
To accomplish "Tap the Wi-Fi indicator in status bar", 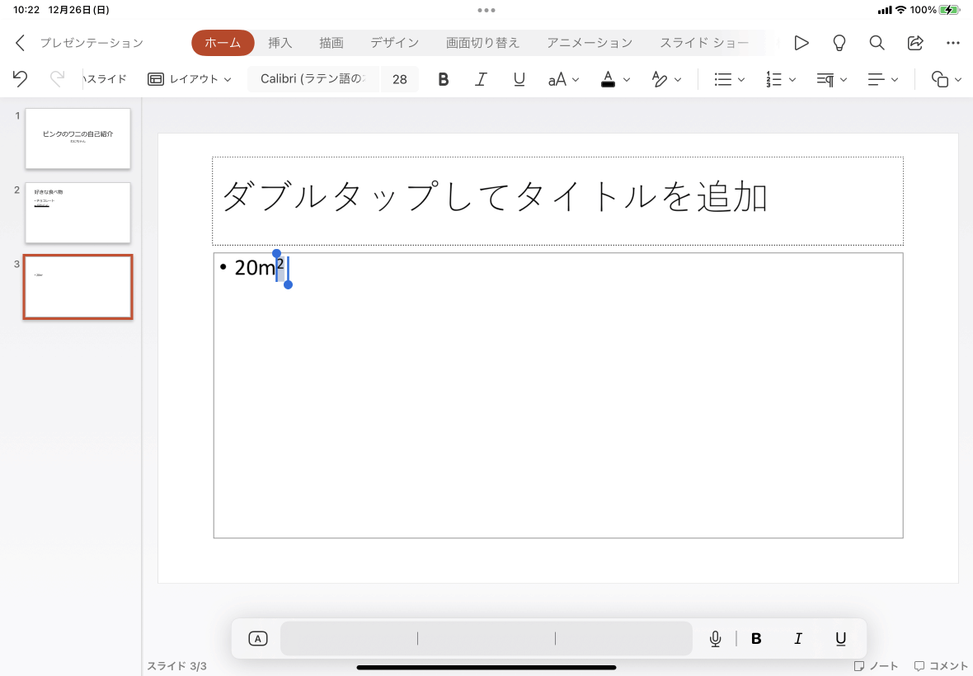I will click(x=900, y=10).
